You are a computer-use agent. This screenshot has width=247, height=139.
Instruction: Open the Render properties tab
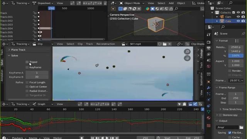[x=208, y=42]
